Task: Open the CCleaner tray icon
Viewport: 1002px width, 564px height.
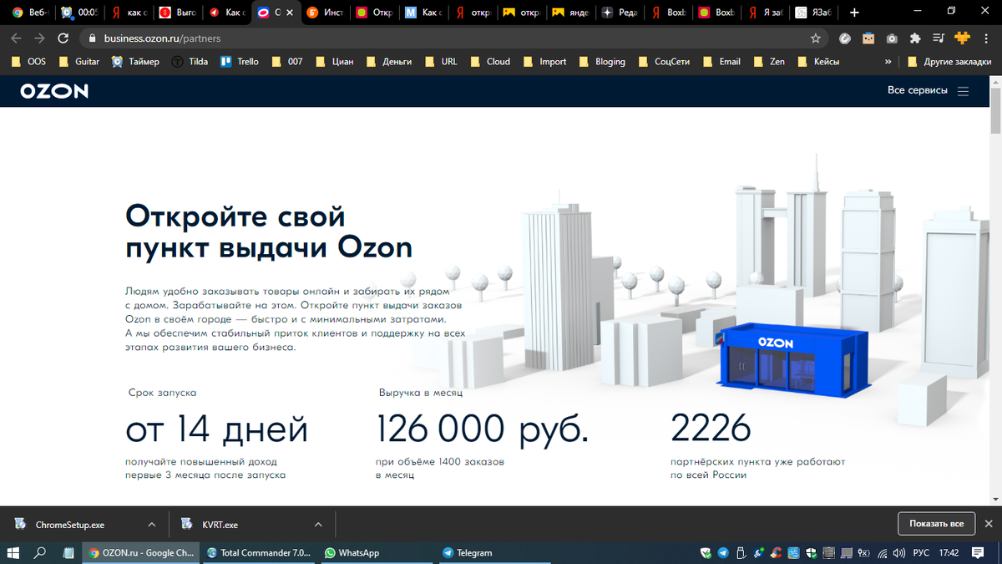Action: (x=776, y=553)
